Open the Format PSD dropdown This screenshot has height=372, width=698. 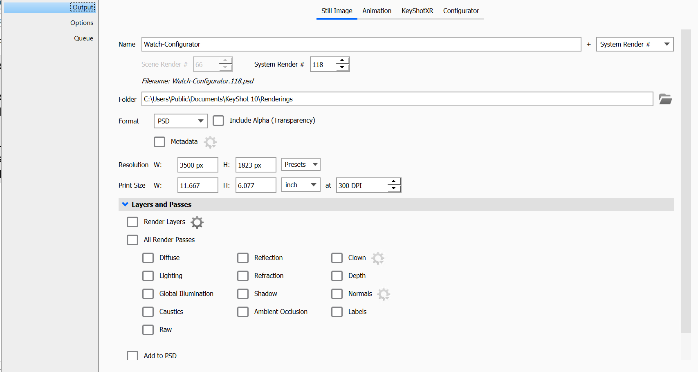pos(180,121)
